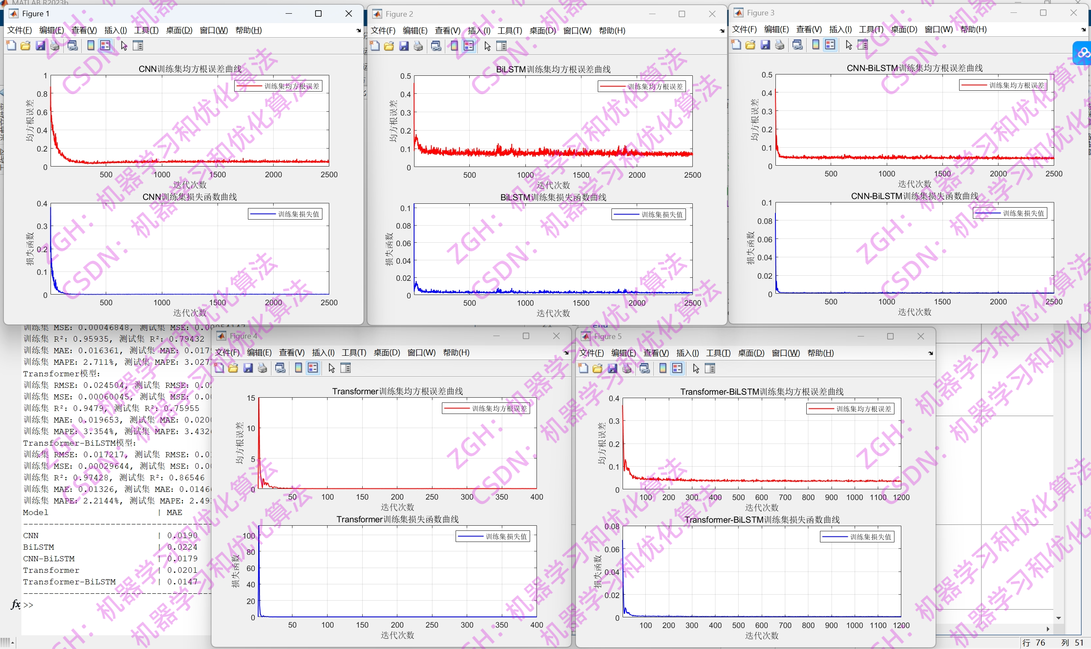The image size is (1091, 649).
Task: Select the New Figure icon in Figure 3
Action: pos(736,44)
